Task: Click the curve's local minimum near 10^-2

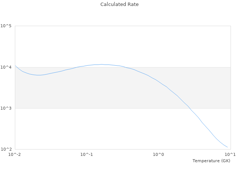Action: pyautogui.click(x=38, y=75)
